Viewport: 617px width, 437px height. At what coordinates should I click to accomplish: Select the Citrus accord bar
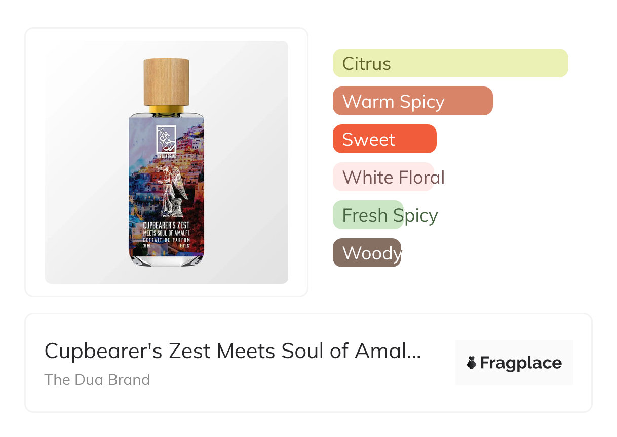click(x=450, y=63)
